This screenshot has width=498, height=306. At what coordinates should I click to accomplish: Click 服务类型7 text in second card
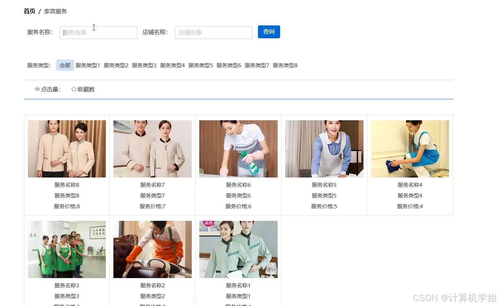(152, 196)
